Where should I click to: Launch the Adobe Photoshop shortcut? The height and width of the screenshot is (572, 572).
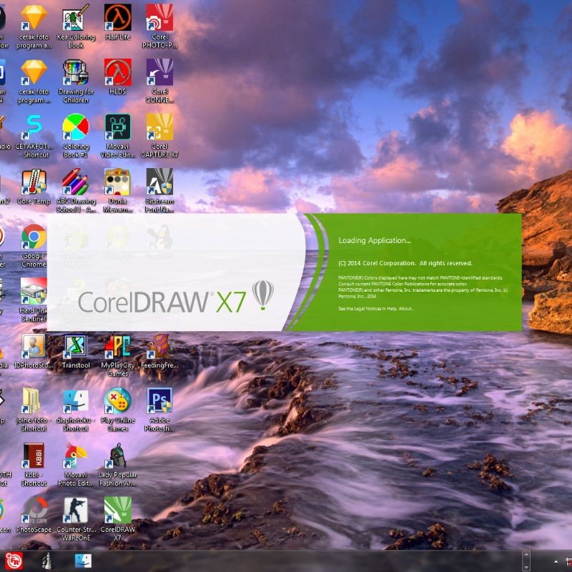tap(159, 409)
